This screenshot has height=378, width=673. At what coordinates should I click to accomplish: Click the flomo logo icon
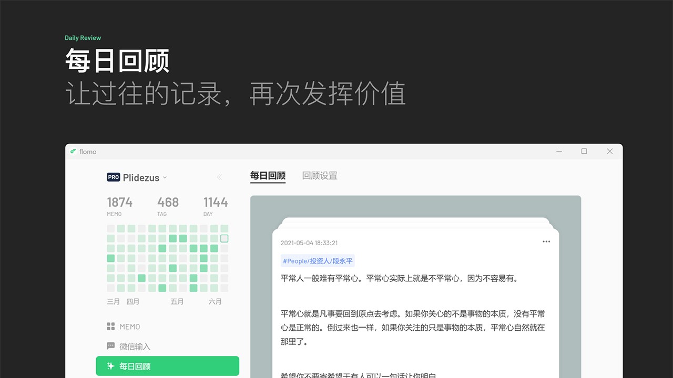(74, 151)
